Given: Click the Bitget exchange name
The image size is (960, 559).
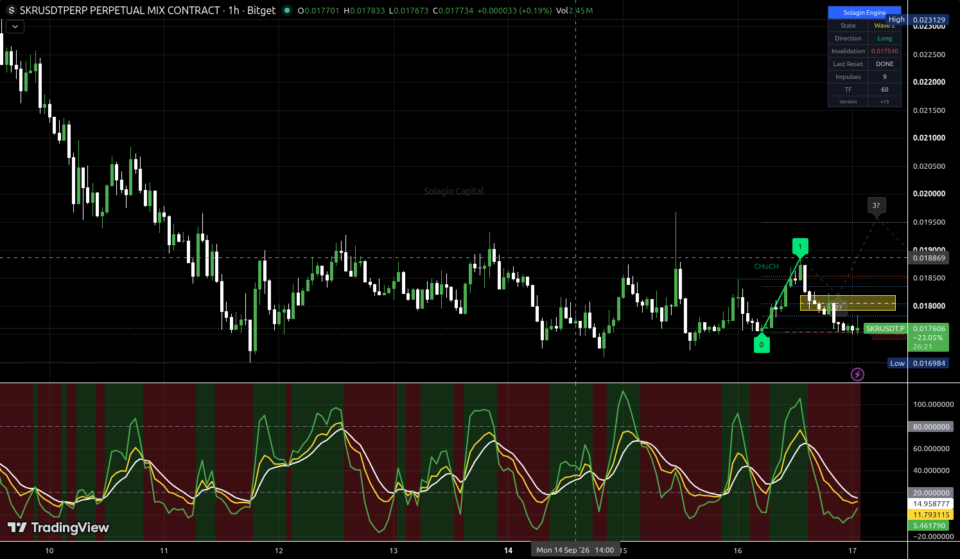Looking at the screenshot, I should tap(261, 10).
